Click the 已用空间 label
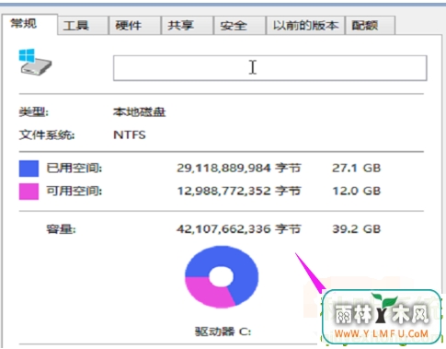Screen dimensions: 446x349 (74, 169)
